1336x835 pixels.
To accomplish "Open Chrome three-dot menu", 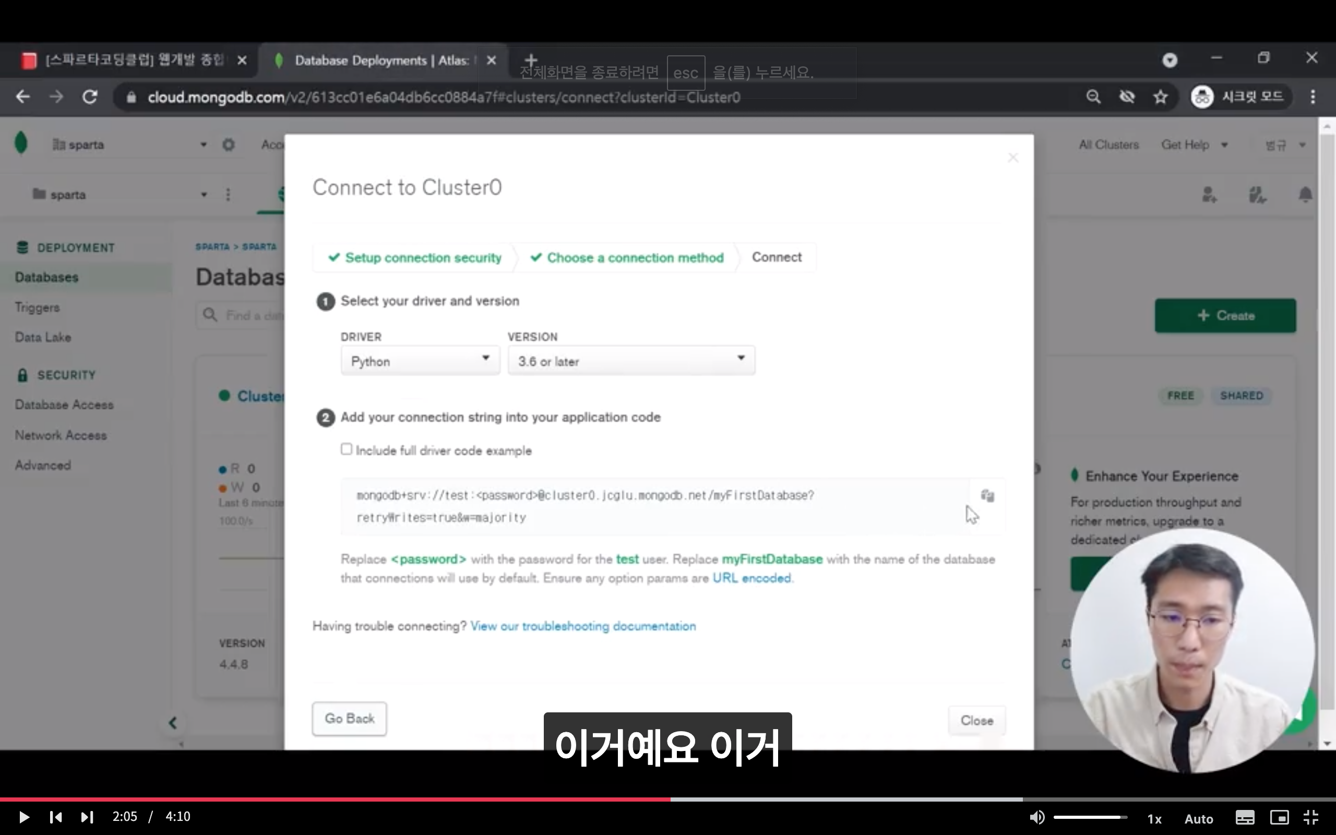I will [1313, 97].
